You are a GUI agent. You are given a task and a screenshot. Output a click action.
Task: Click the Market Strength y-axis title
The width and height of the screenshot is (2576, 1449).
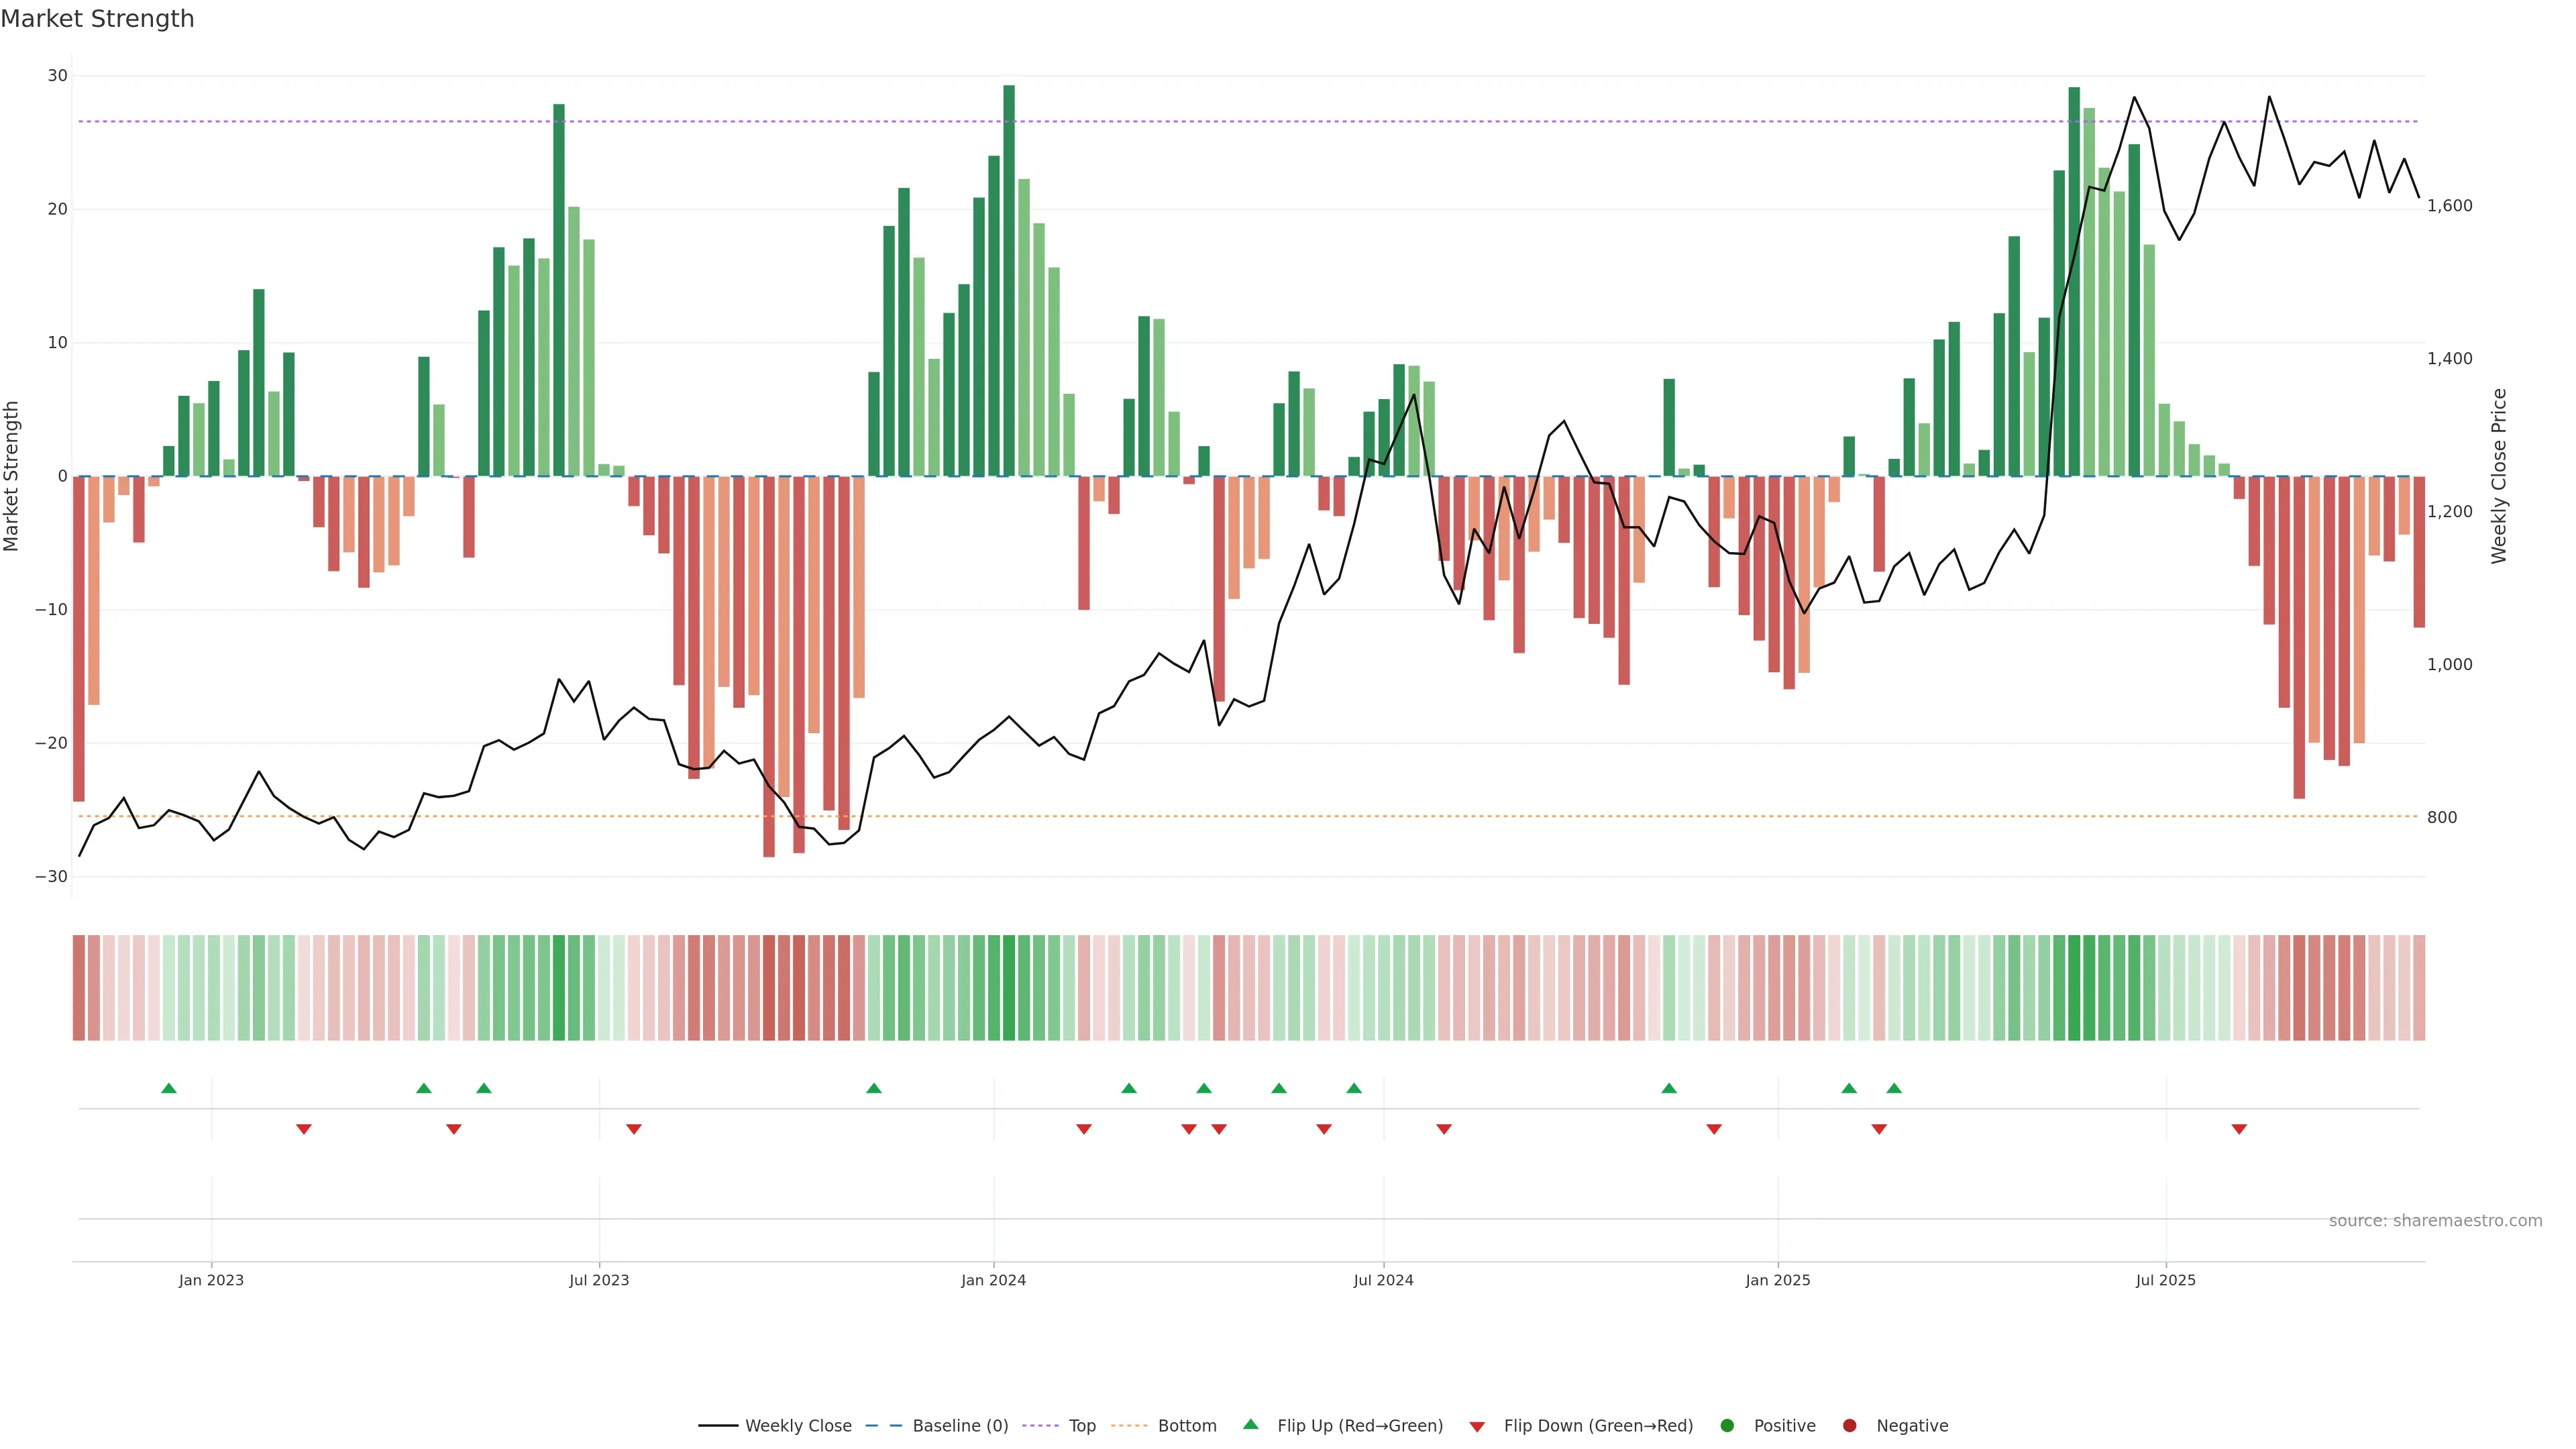click(12, 476)
